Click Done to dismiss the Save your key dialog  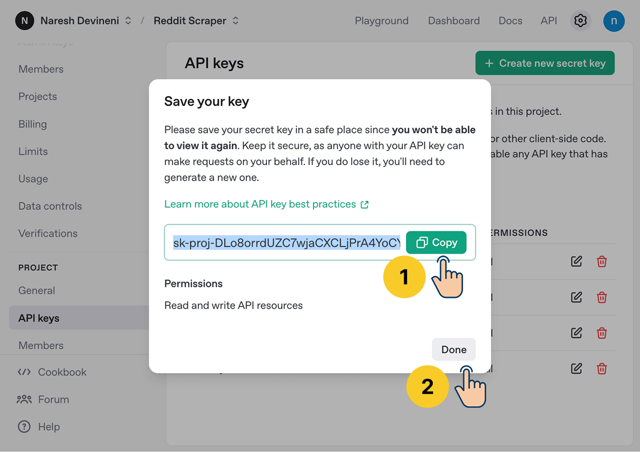pyautogui.click(x=453, y=349)
